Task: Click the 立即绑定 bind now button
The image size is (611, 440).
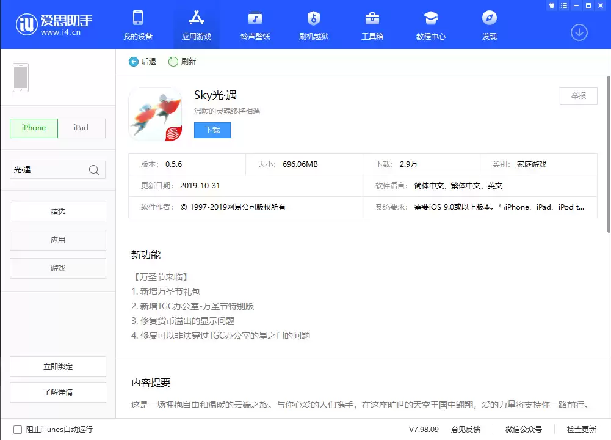Action: [x=57, y=367]
